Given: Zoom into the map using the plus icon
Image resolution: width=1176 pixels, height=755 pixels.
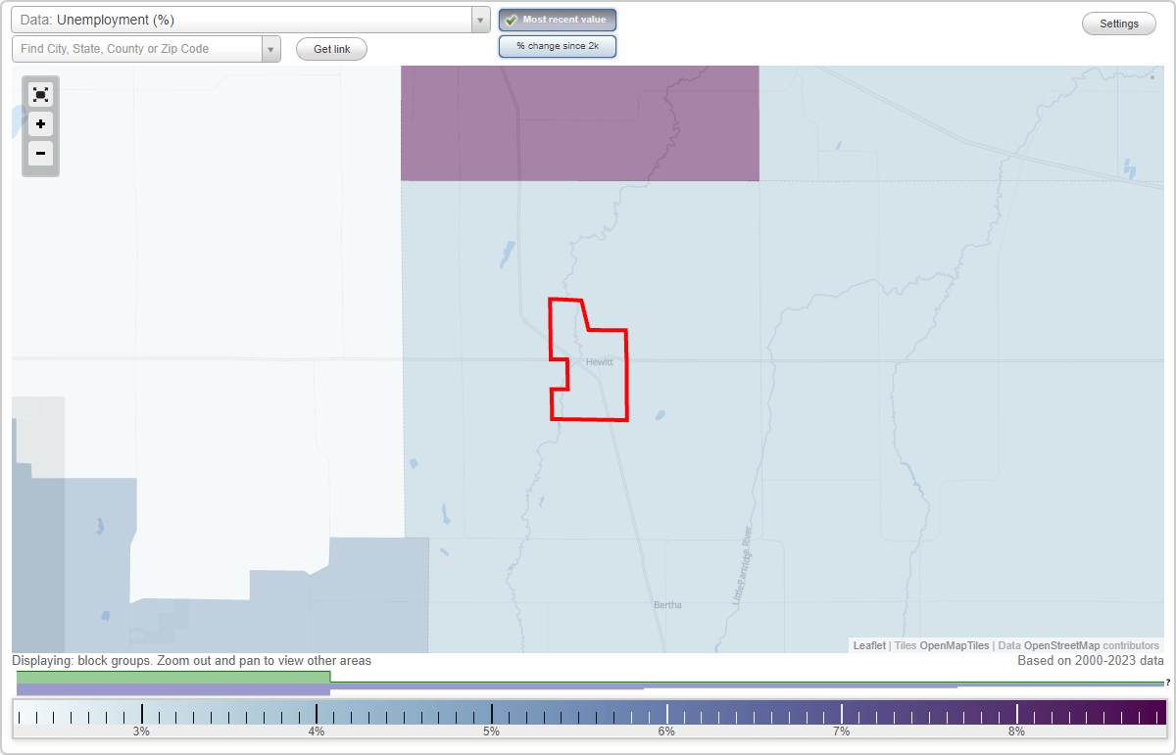Looking at the screenshot, I should pos(40,123).
